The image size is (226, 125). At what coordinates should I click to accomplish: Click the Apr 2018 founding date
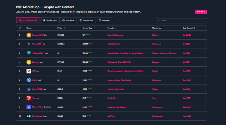186,89
